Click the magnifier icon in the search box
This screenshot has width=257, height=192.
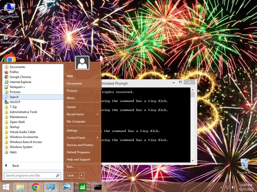(57, 175)
